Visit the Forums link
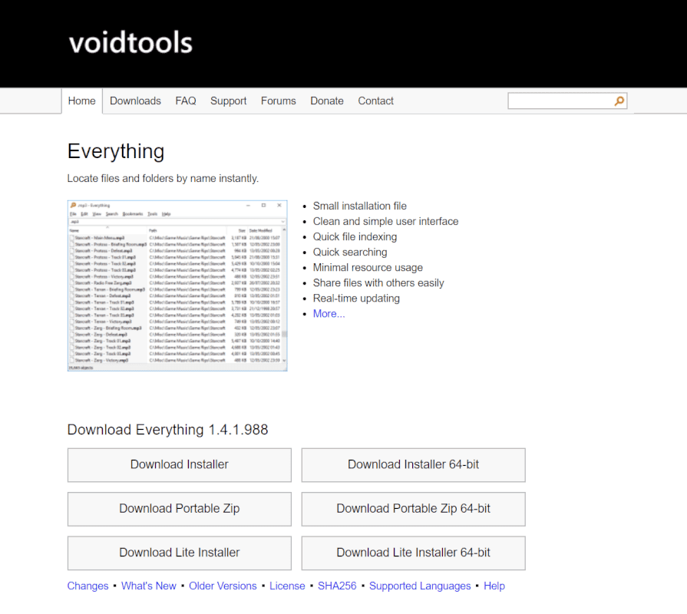The height and width of the screenshot is (614, 687). coord(278,101)
